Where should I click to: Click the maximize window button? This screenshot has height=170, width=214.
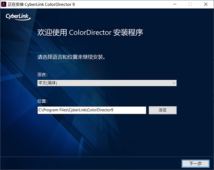pos(190,4)
